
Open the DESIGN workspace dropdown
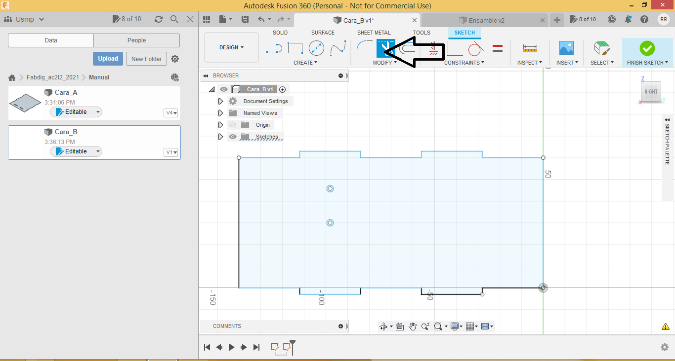(x=231, y=47)
